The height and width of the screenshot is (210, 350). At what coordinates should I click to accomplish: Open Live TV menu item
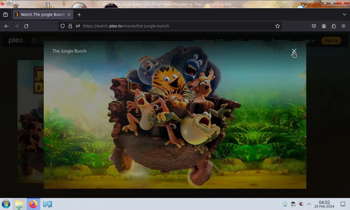click(x=237, y=40)
